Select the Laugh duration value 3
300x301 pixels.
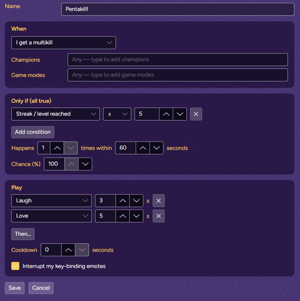point(106,201)
